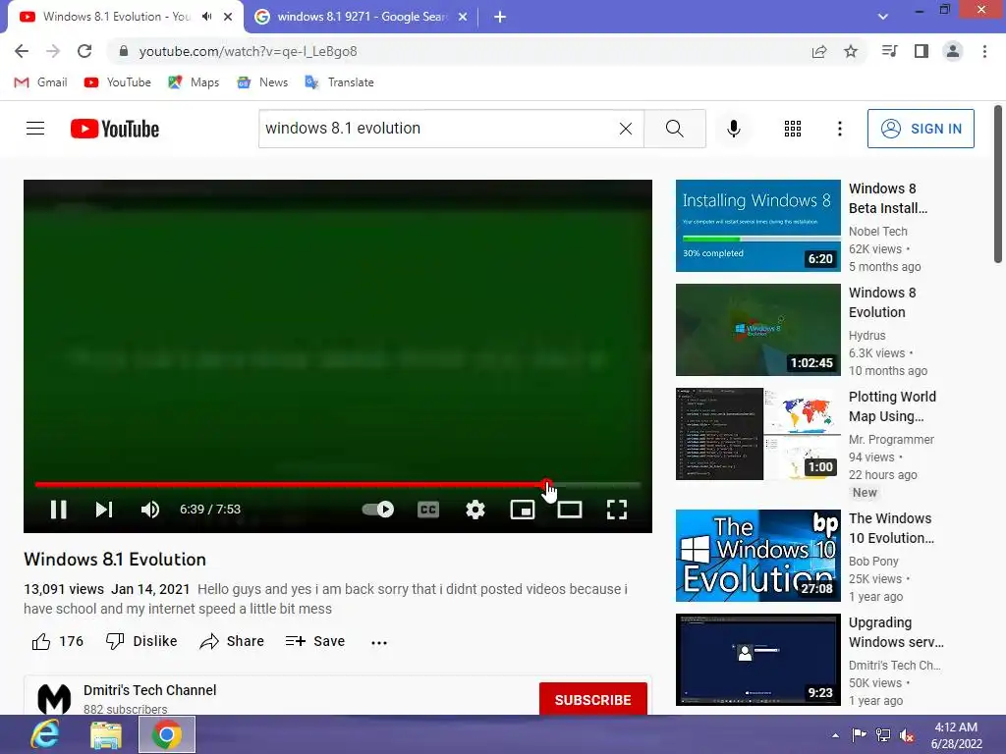This screenshot has height=754, width=1006.
Task: Open Plotting World Map video thumbnail
Action: pyautogui.click(x=757, y=433)
